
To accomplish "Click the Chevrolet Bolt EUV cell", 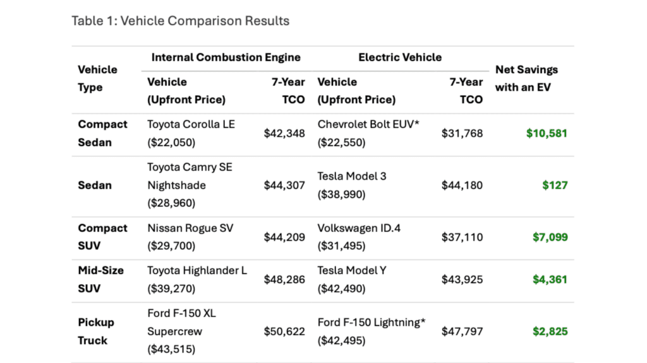I will [x=369, y=133].
